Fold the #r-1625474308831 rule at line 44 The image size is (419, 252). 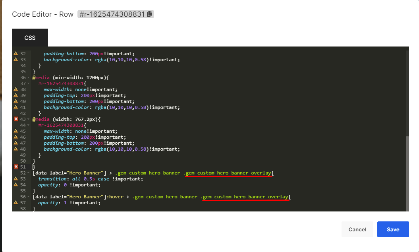[28, 125]
